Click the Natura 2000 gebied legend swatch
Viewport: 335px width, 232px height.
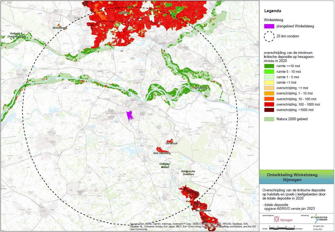(x=269, y=119)
